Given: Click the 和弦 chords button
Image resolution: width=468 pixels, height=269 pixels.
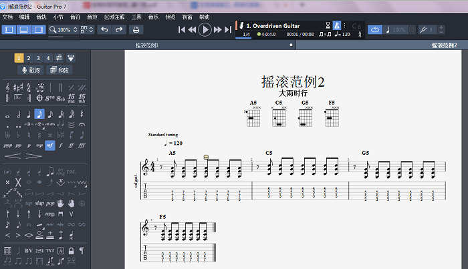Looking at the screenshot, I should pos(60,70).
